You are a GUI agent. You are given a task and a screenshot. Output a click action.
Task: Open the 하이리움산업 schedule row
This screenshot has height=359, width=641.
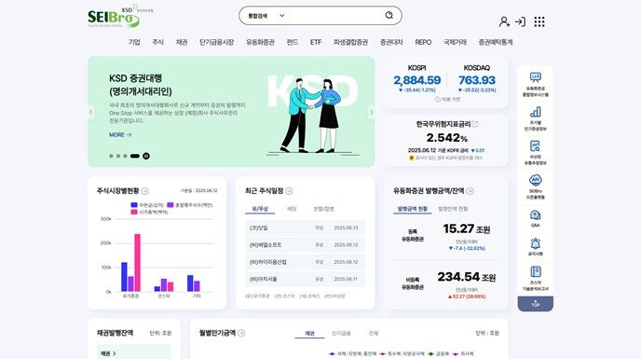click(305, 262)
